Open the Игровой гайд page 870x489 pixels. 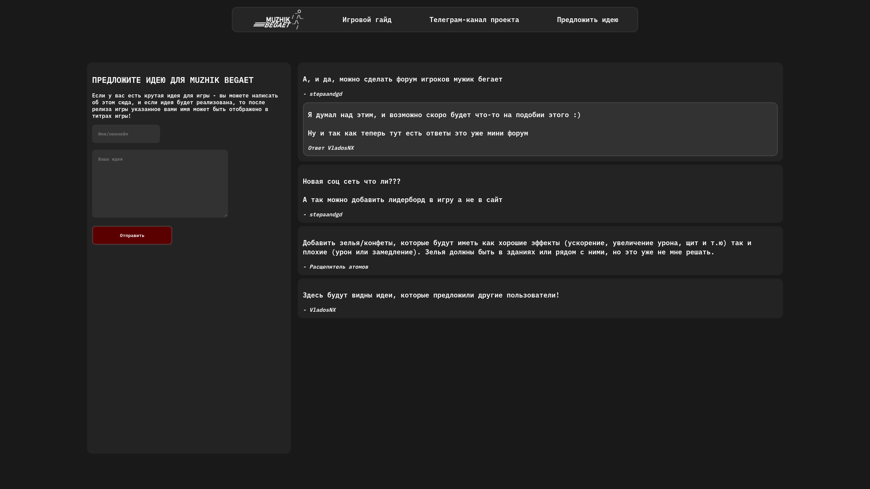click(367, 20)
